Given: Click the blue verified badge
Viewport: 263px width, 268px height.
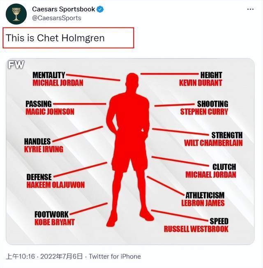Looking at the screenshot, I should tap(100, 9).
